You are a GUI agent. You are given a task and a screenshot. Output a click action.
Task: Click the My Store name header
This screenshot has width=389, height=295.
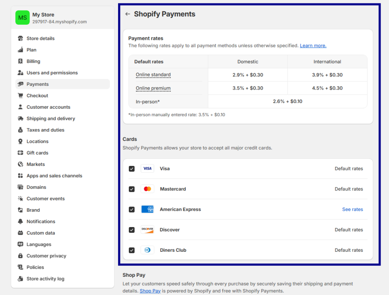click(43, 15)
